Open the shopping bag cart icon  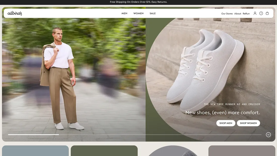click(x=267, y=13)
